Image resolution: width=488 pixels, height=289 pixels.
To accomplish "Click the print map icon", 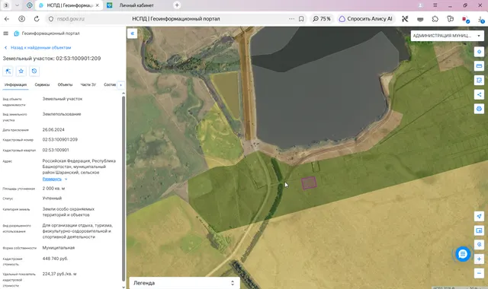I will [x=479, y=109].
